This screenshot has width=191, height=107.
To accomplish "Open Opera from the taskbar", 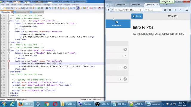I will 55,104.
